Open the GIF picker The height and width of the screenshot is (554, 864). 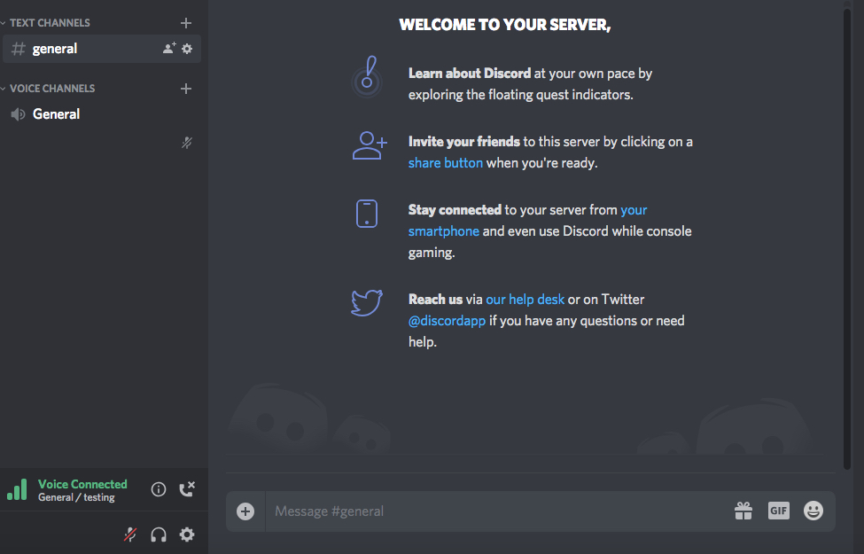(x=778, y=511)
